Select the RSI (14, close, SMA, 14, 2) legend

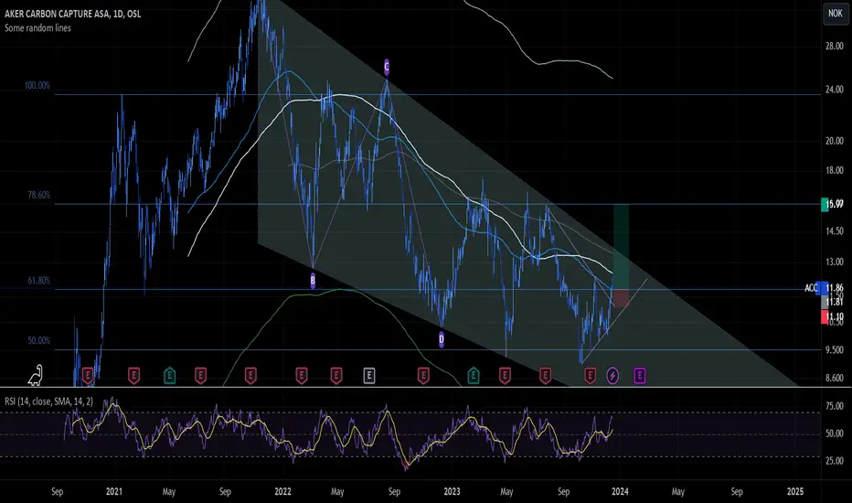[48, 401]
